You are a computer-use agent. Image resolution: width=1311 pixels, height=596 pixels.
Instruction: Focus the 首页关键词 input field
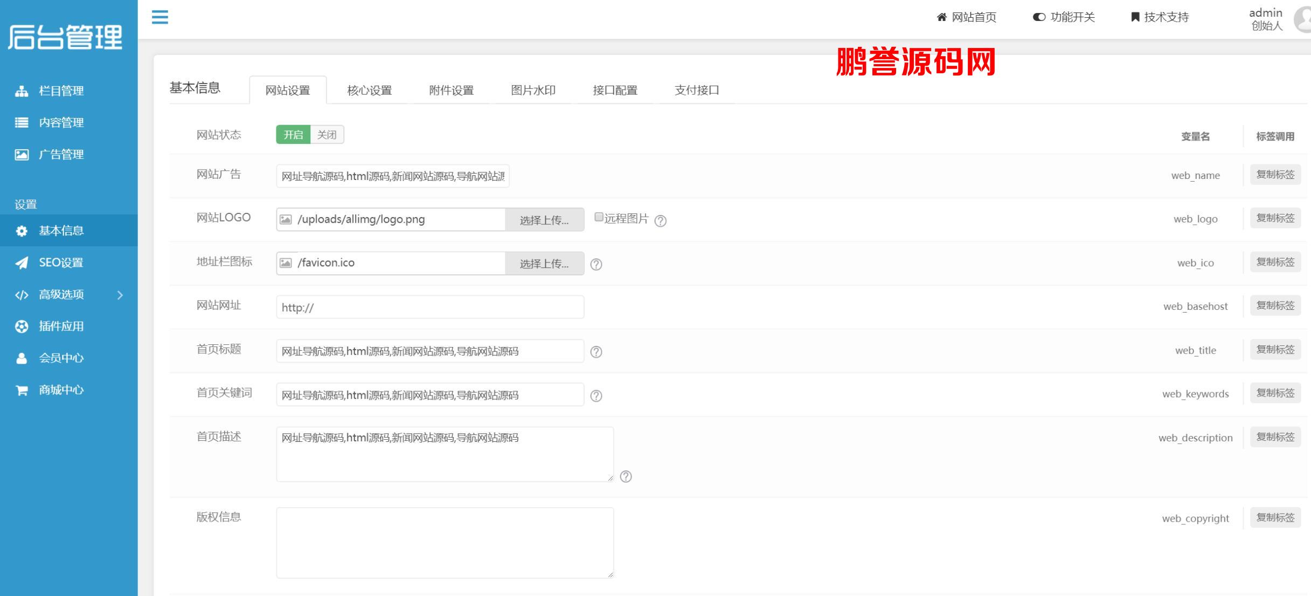click(x=430, y=394)
